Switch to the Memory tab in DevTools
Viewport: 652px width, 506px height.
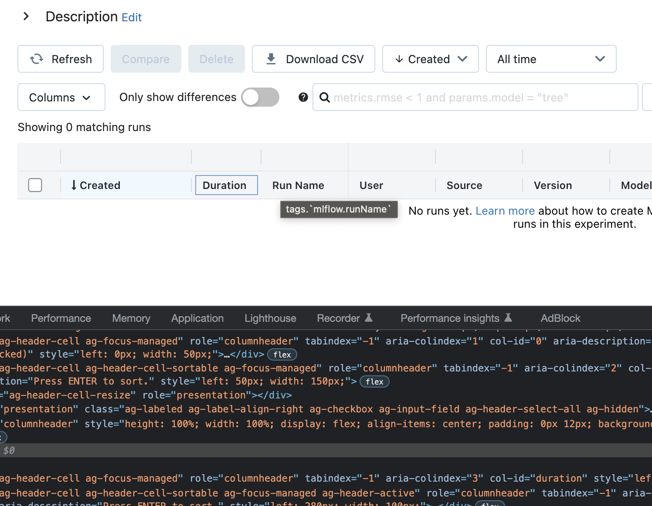click(x=131, y=318)
